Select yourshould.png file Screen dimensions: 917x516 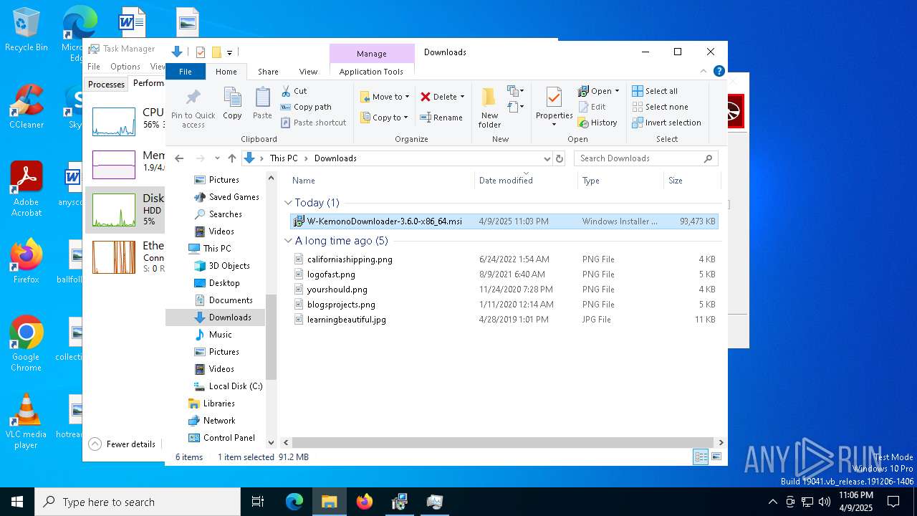[504, 290]
